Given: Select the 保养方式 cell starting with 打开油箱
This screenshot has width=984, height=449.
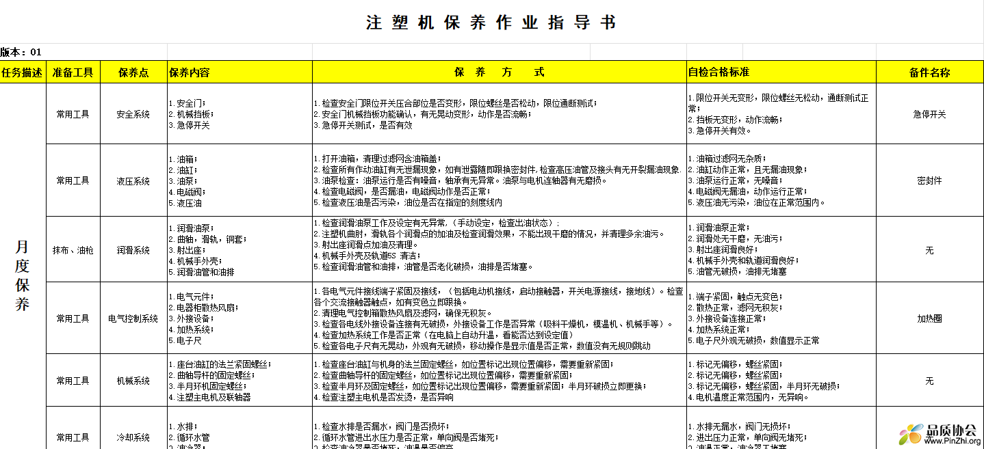Looking at the screenshot, I should [500, 180].
